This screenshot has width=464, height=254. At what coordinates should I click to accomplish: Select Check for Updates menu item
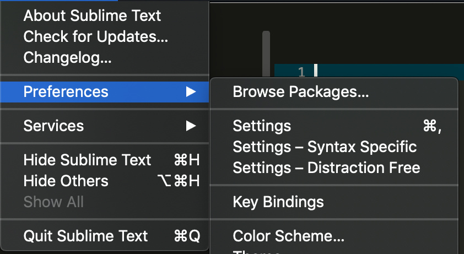pos(95,36)
